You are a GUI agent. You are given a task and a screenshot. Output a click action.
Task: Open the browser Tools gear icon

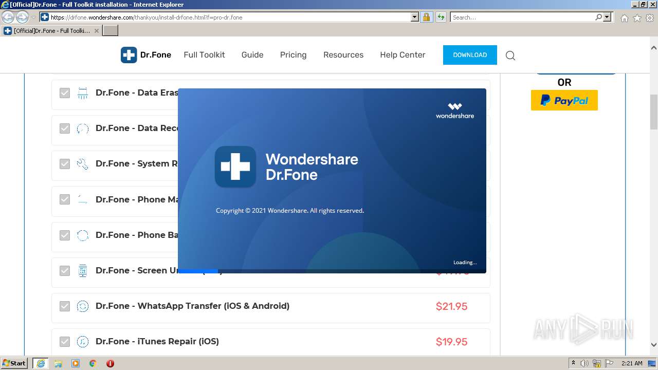tap(650, 18)
